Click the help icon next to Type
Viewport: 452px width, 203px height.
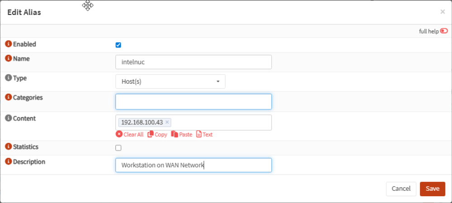(x=8, y=78)
